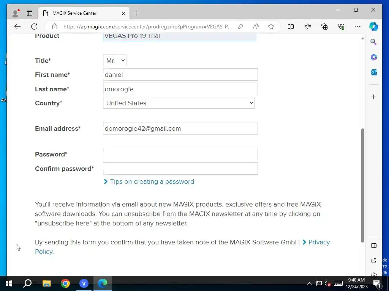
Task: Click the Password field
Action: click(180, 154)
